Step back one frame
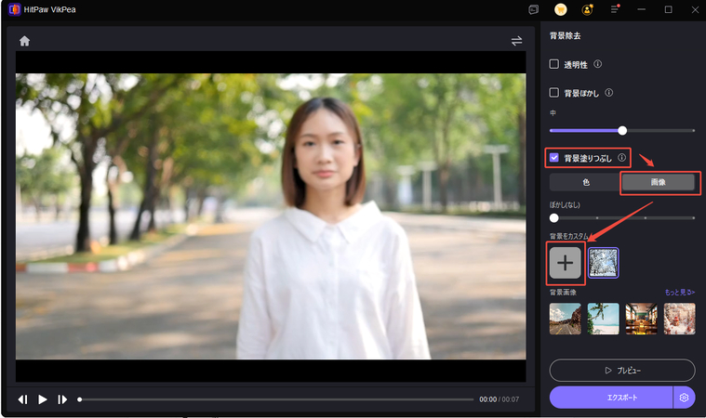This screenshot has height=418, width=706. point(23,399)
